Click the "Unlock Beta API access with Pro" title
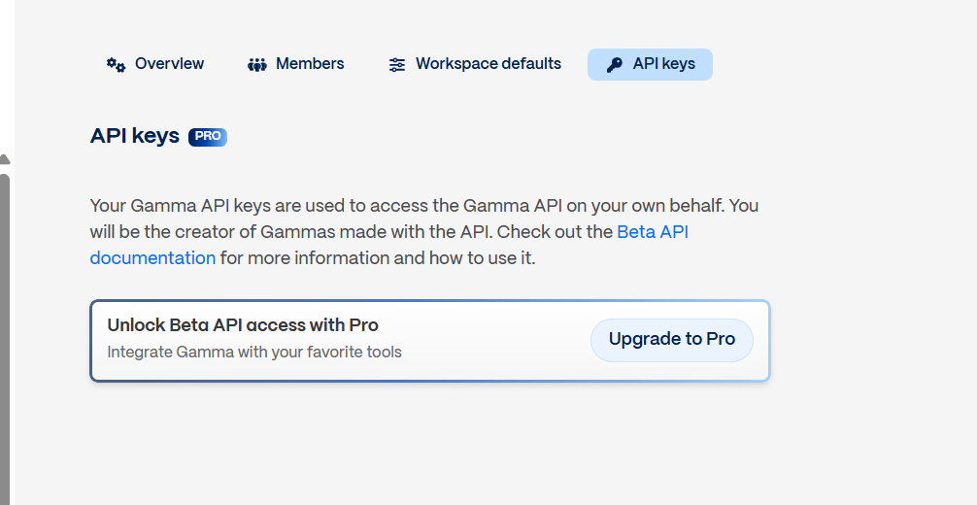The width and height of the screenshot is (977, 505). click(243, 325)
